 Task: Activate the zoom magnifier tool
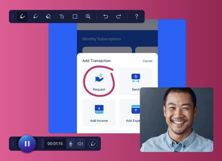(88, 17)
